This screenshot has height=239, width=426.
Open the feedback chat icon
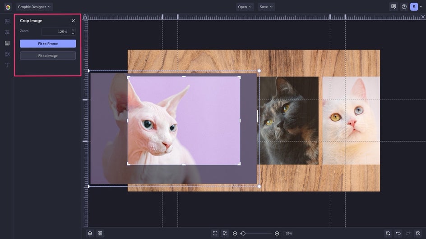[x=394, y=6]
